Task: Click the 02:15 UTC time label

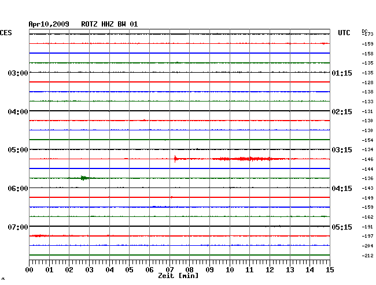Action: 342,112
